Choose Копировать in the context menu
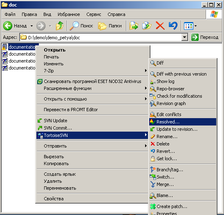This screenshot has height=215, width=224. (x=92, y=163)
